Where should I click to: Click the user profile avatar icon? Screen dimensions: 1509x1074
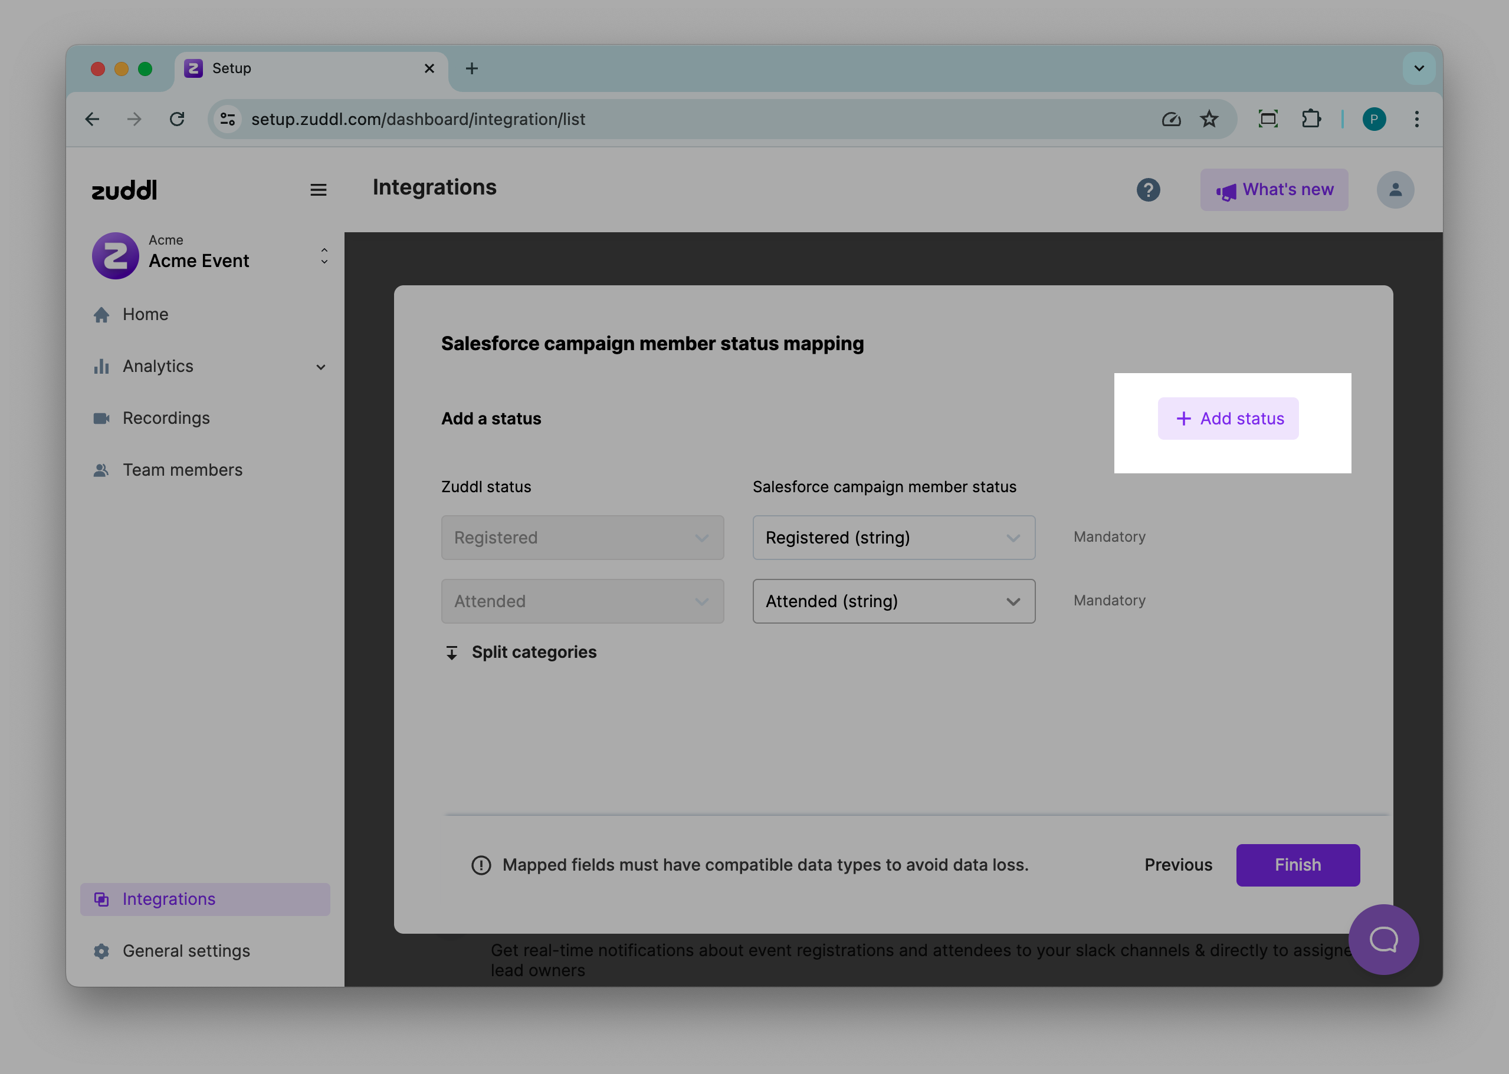[1395, 190]
